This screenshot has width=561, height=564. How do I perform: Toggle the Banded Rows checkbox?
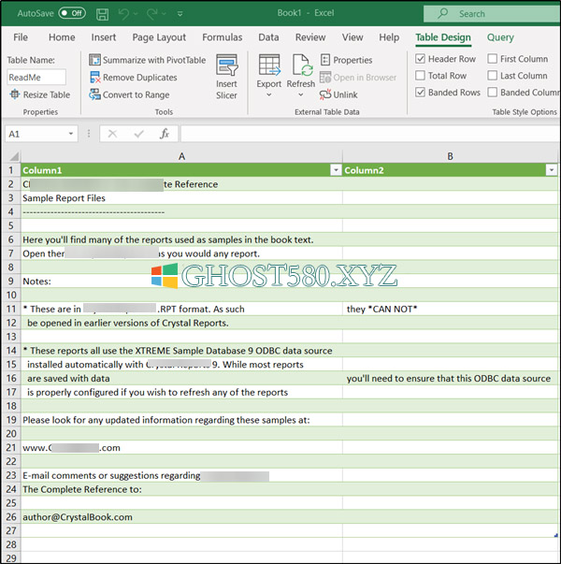click(420, 93)
